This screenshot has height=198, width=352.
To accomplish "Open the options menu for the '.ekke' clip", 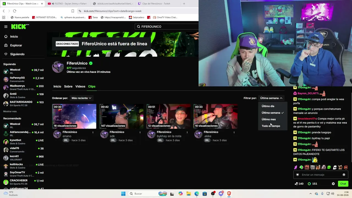I will click(234, 132).
